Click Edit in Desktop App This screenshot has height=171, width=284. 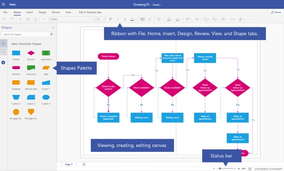point(90,12)
